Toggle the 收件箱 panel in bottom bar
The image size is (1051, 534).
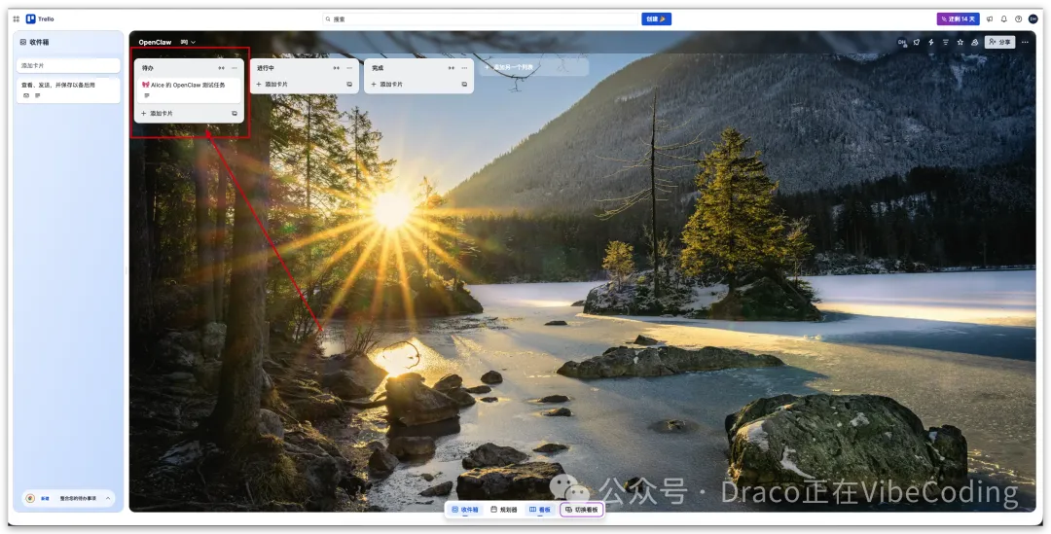(465, 510)
